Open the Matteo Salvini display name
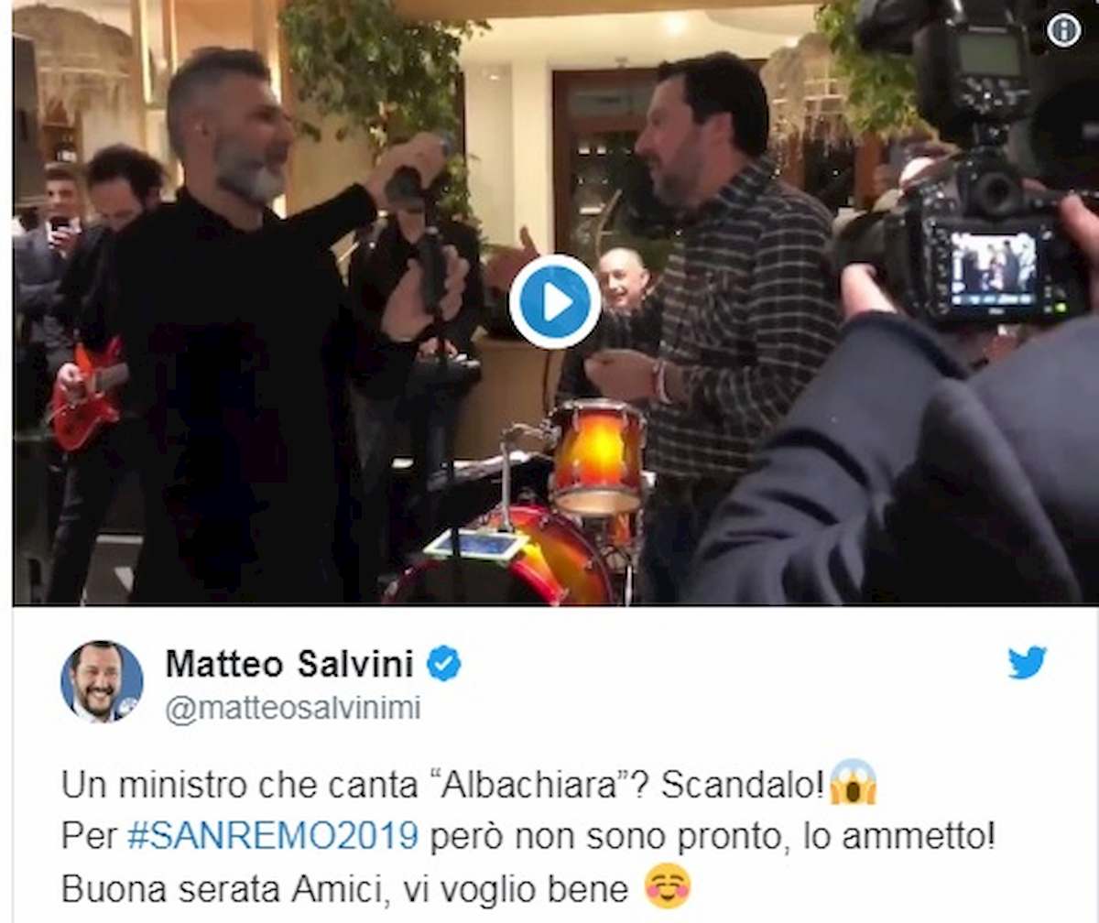 pos(289,663)
